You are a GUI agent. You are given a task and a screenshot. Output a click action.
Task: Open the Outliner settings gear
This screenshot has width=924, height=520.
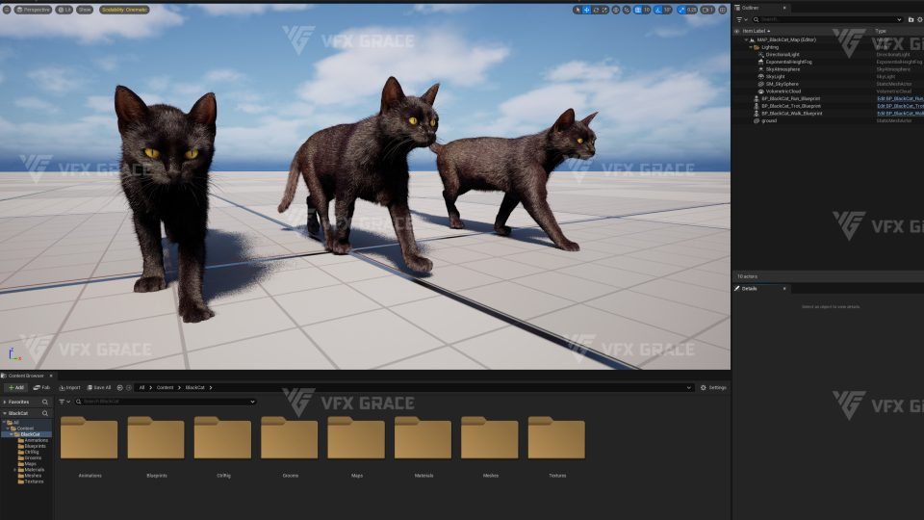[919, 19]
